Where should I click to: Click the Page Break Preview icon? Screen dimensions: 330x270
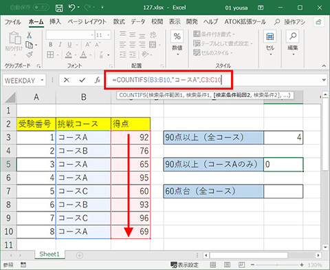[x=241, y=264]
